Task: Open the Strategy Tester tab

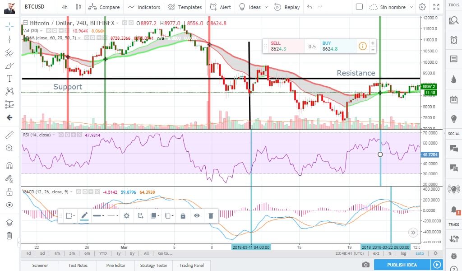Action: 153,266
